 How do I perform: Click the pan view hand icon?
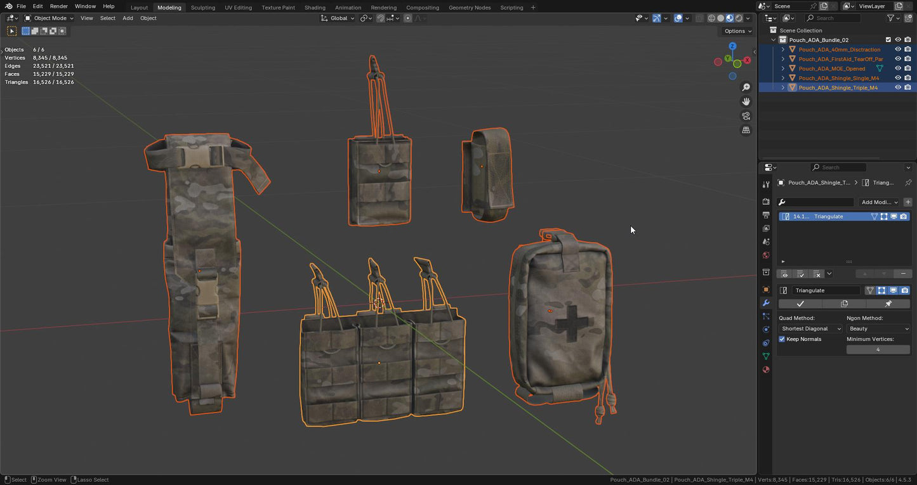pyautogui.click(x=746, y=101)
